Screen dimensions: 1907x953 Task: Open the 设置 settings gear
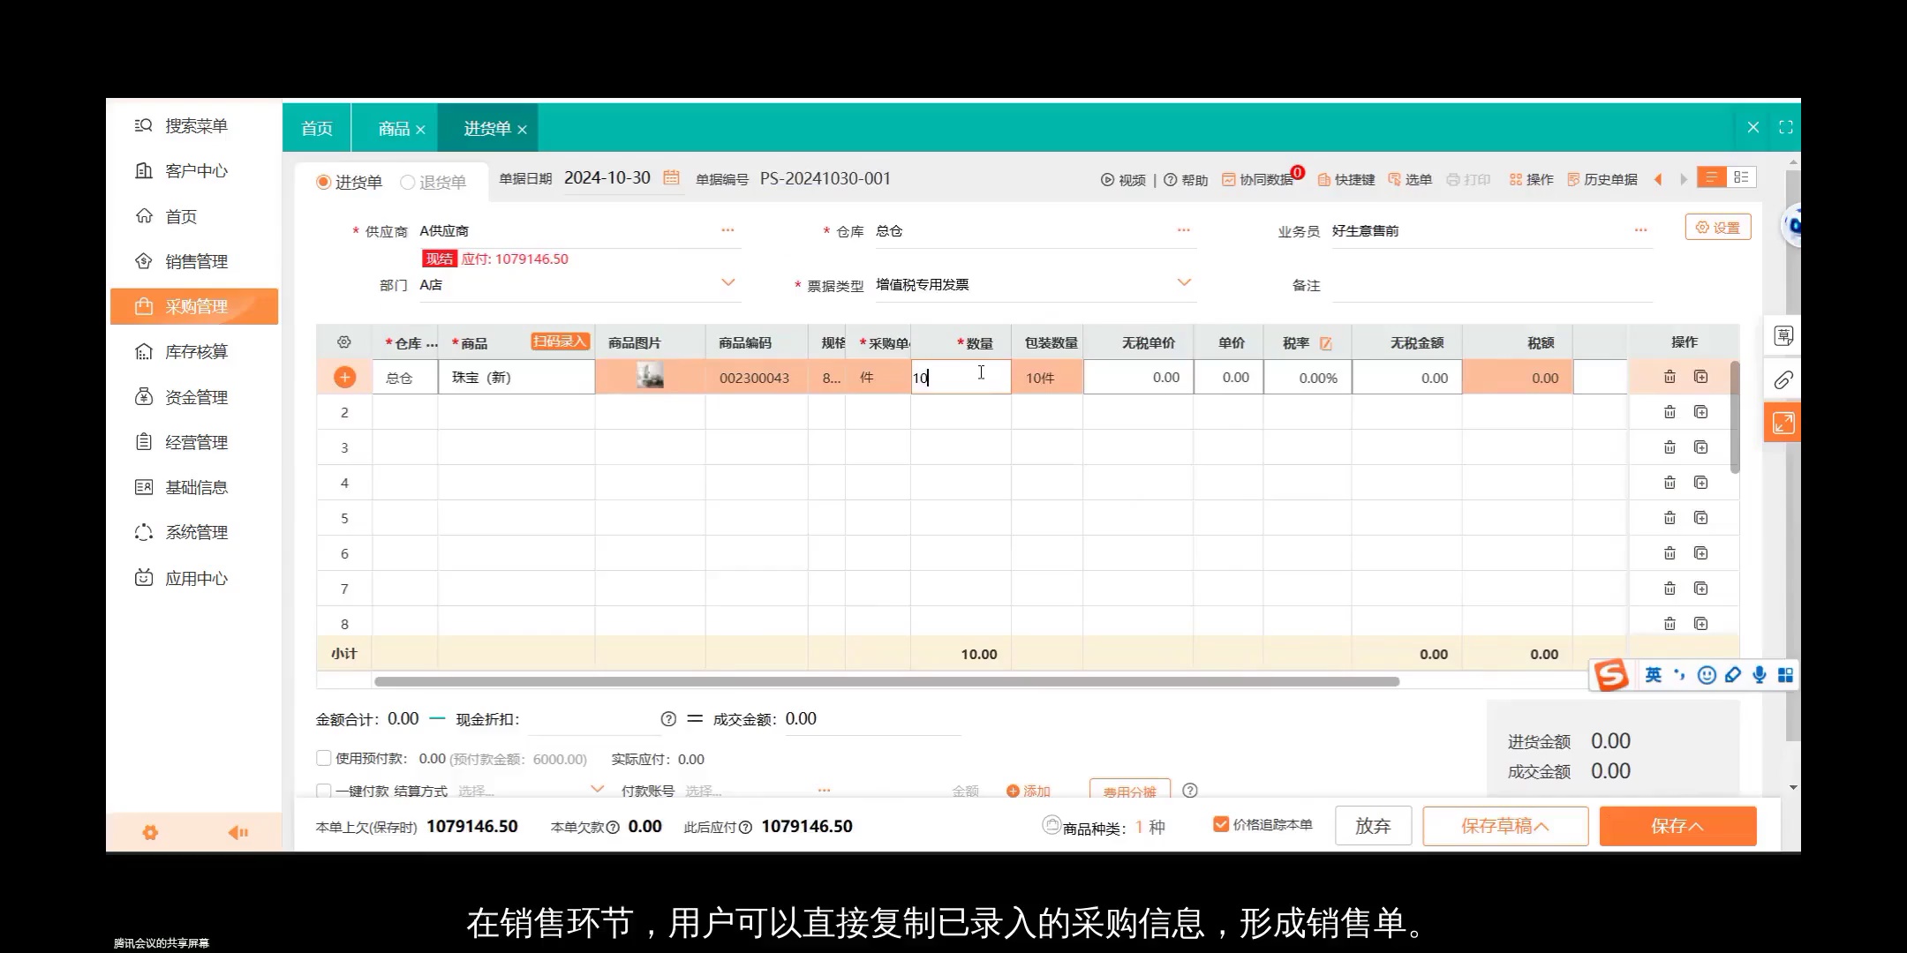(x=1717, y=226)
